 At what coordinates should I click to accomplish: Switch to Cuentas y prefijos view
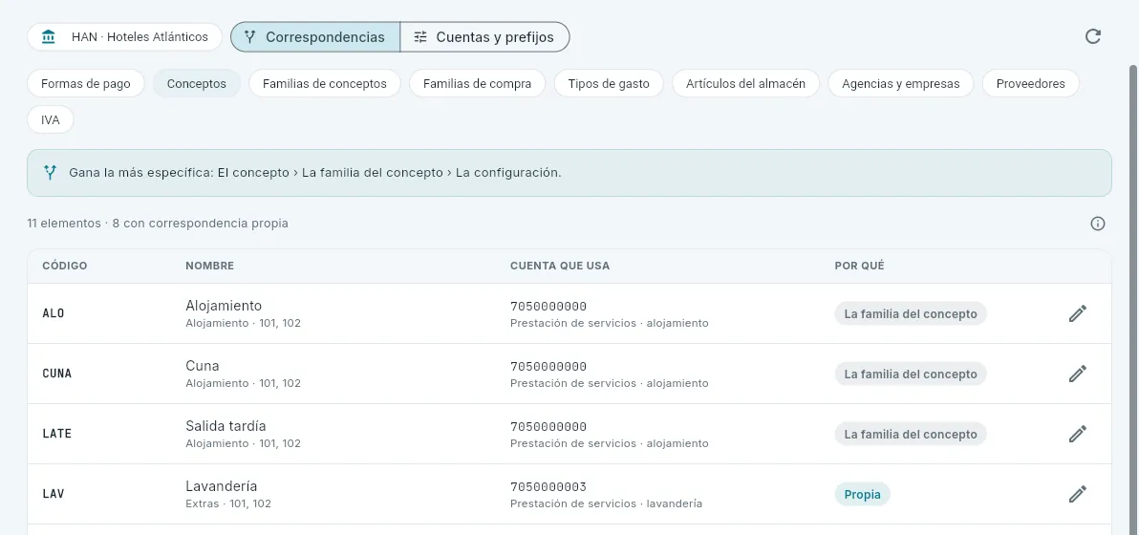point(484,37)
